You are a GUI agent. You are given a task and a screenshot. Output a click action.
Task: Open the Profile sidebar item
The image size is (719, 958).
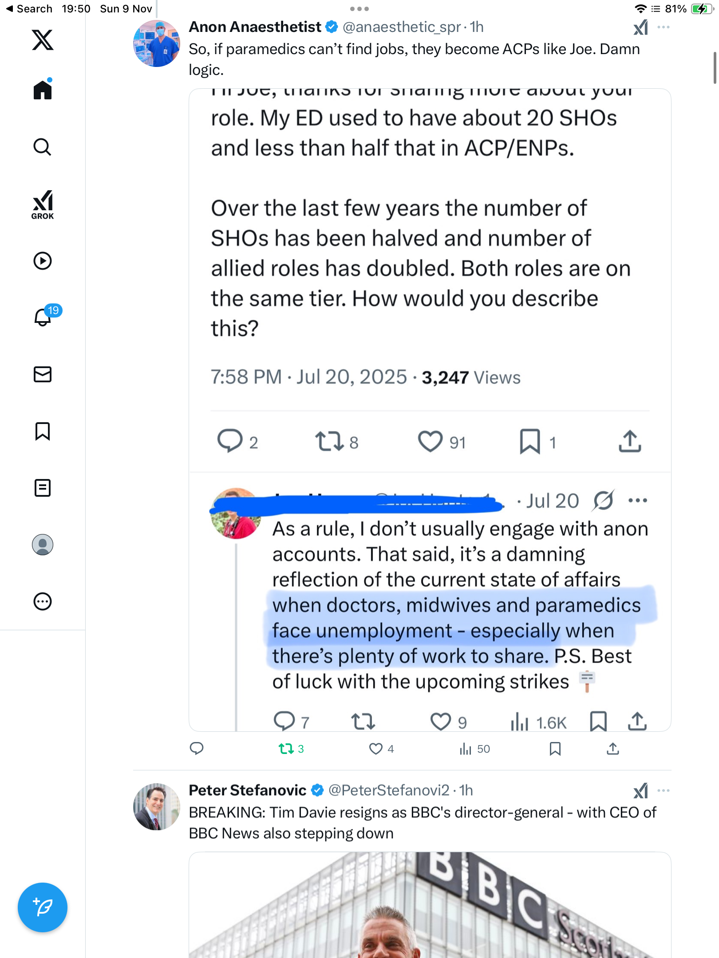[43, 545]
